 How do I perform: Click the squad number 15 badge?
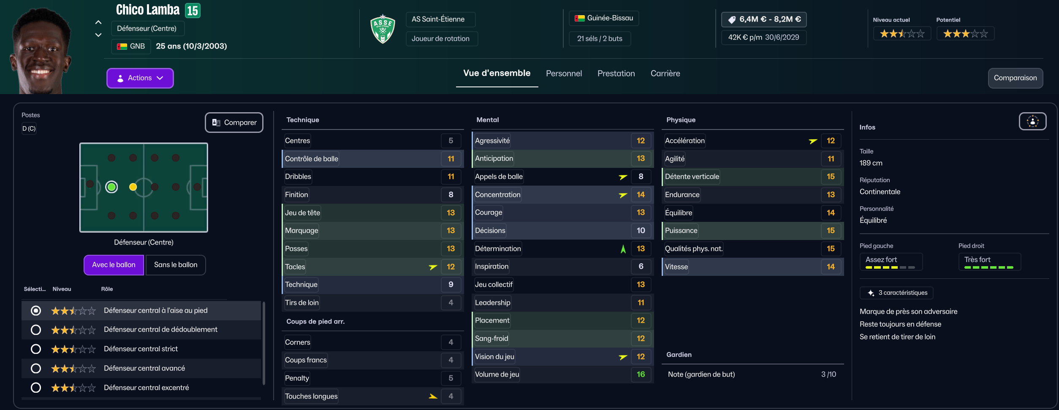pos(193,11)
